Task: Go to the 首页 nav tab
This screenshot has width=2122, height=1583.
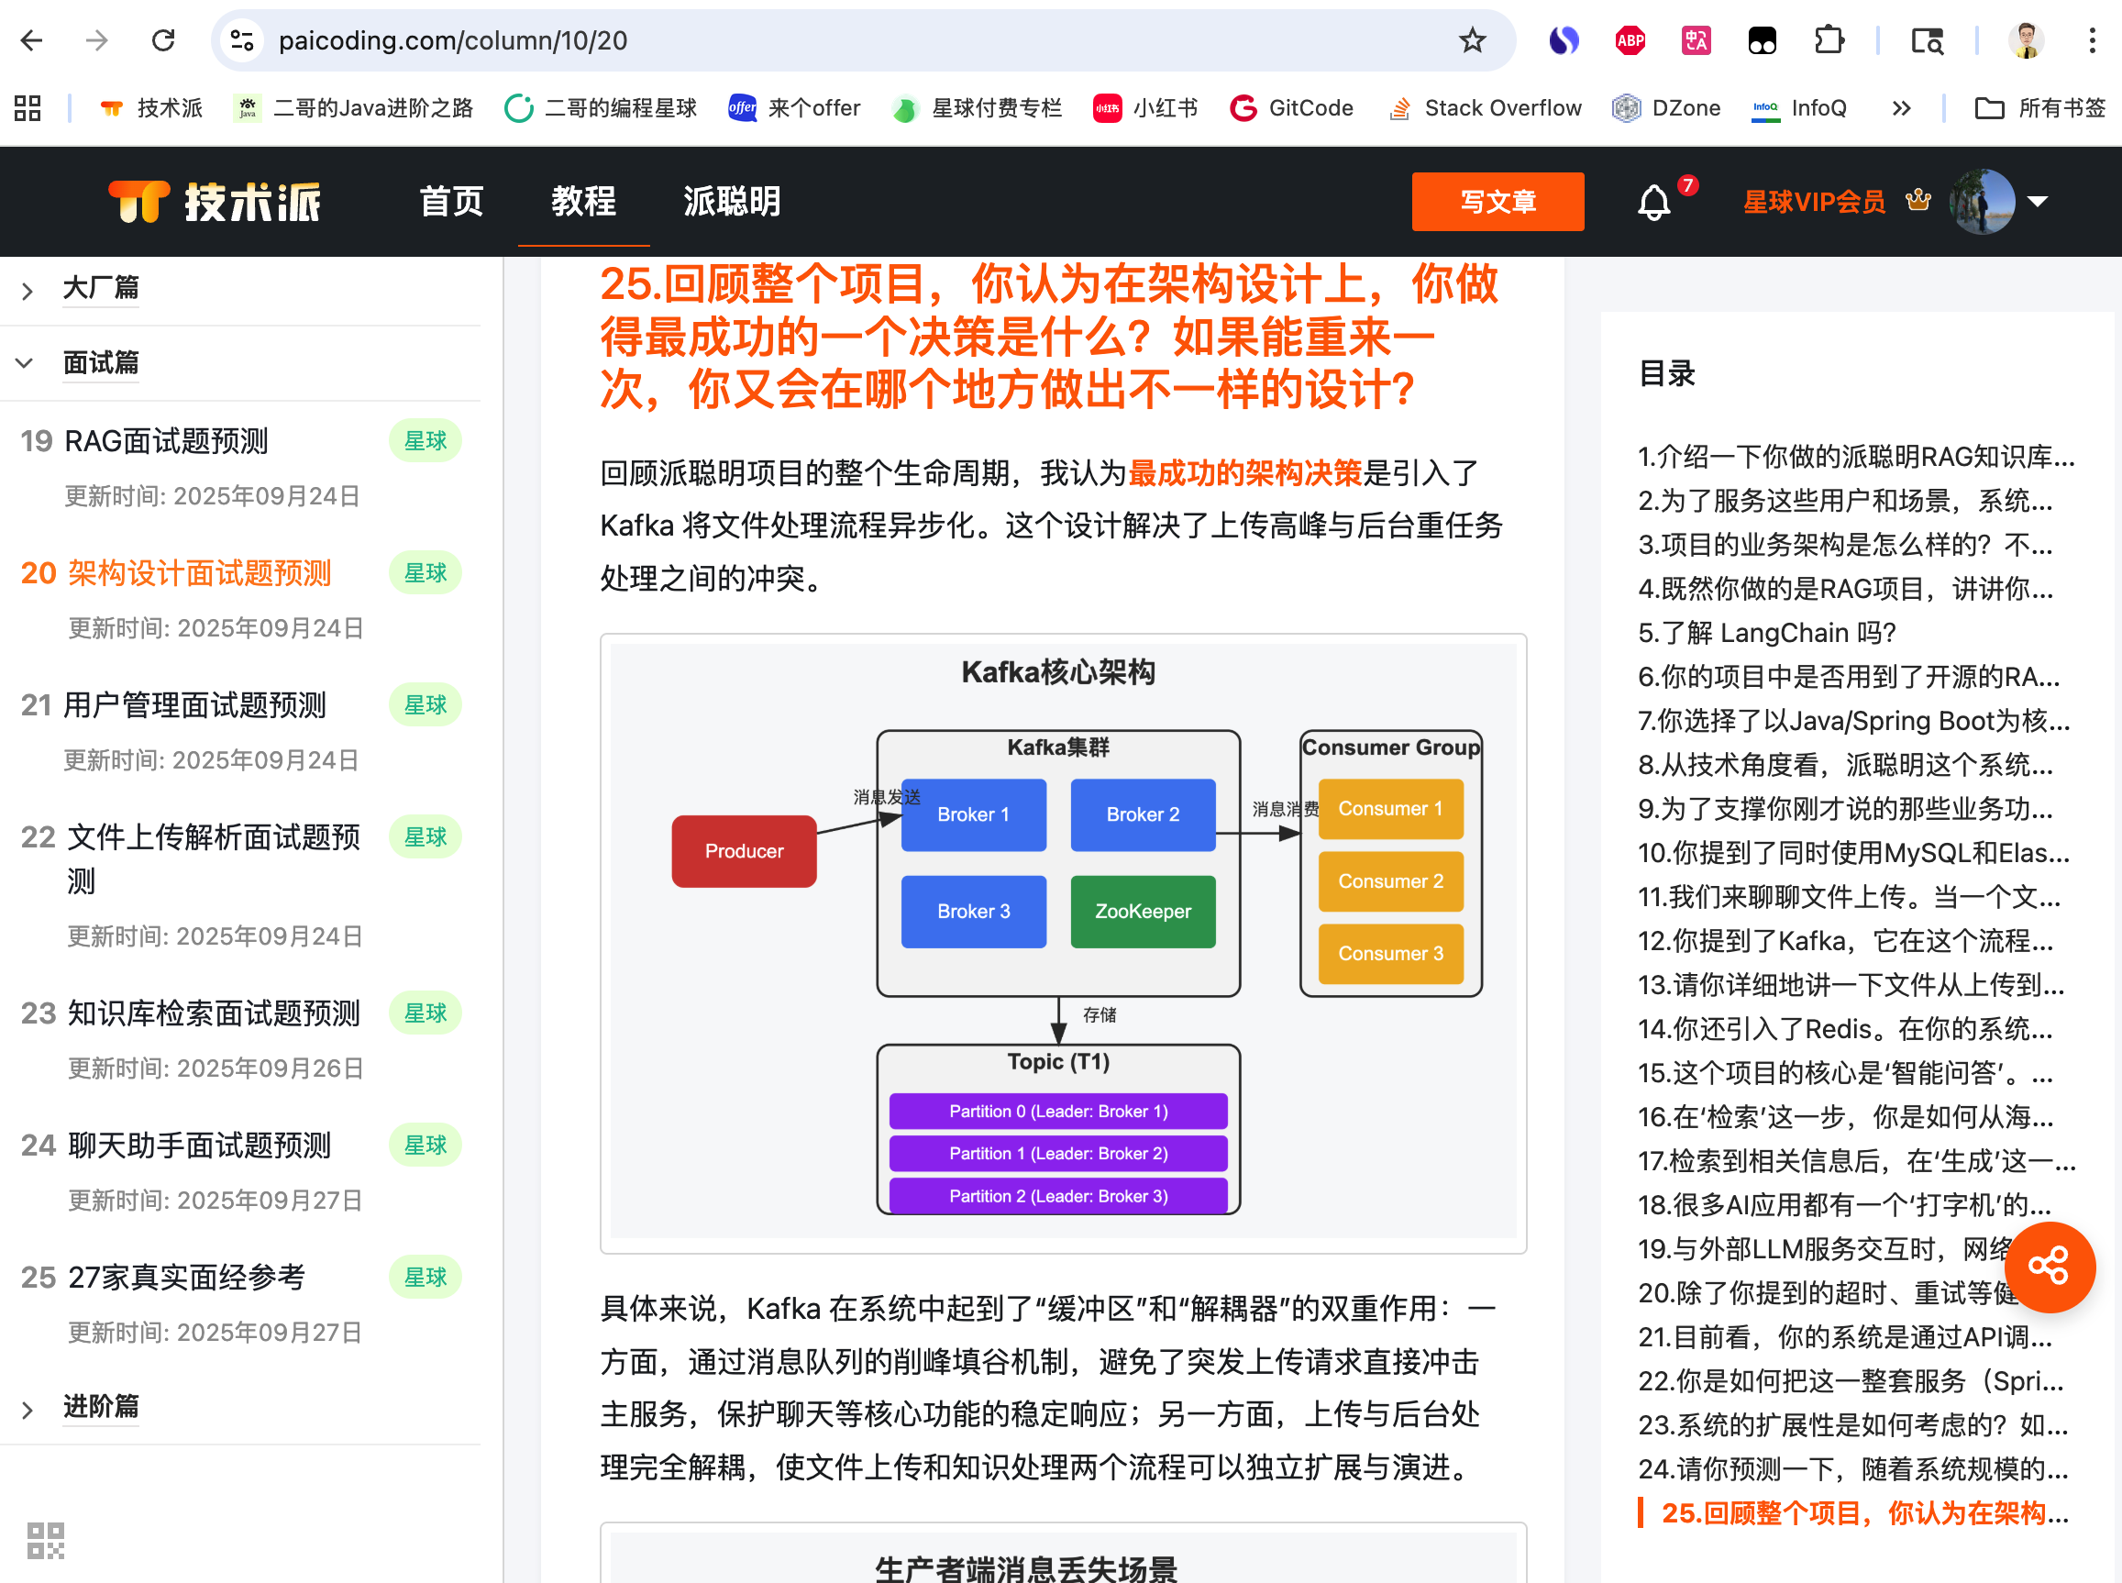Action: pos(451,202)
